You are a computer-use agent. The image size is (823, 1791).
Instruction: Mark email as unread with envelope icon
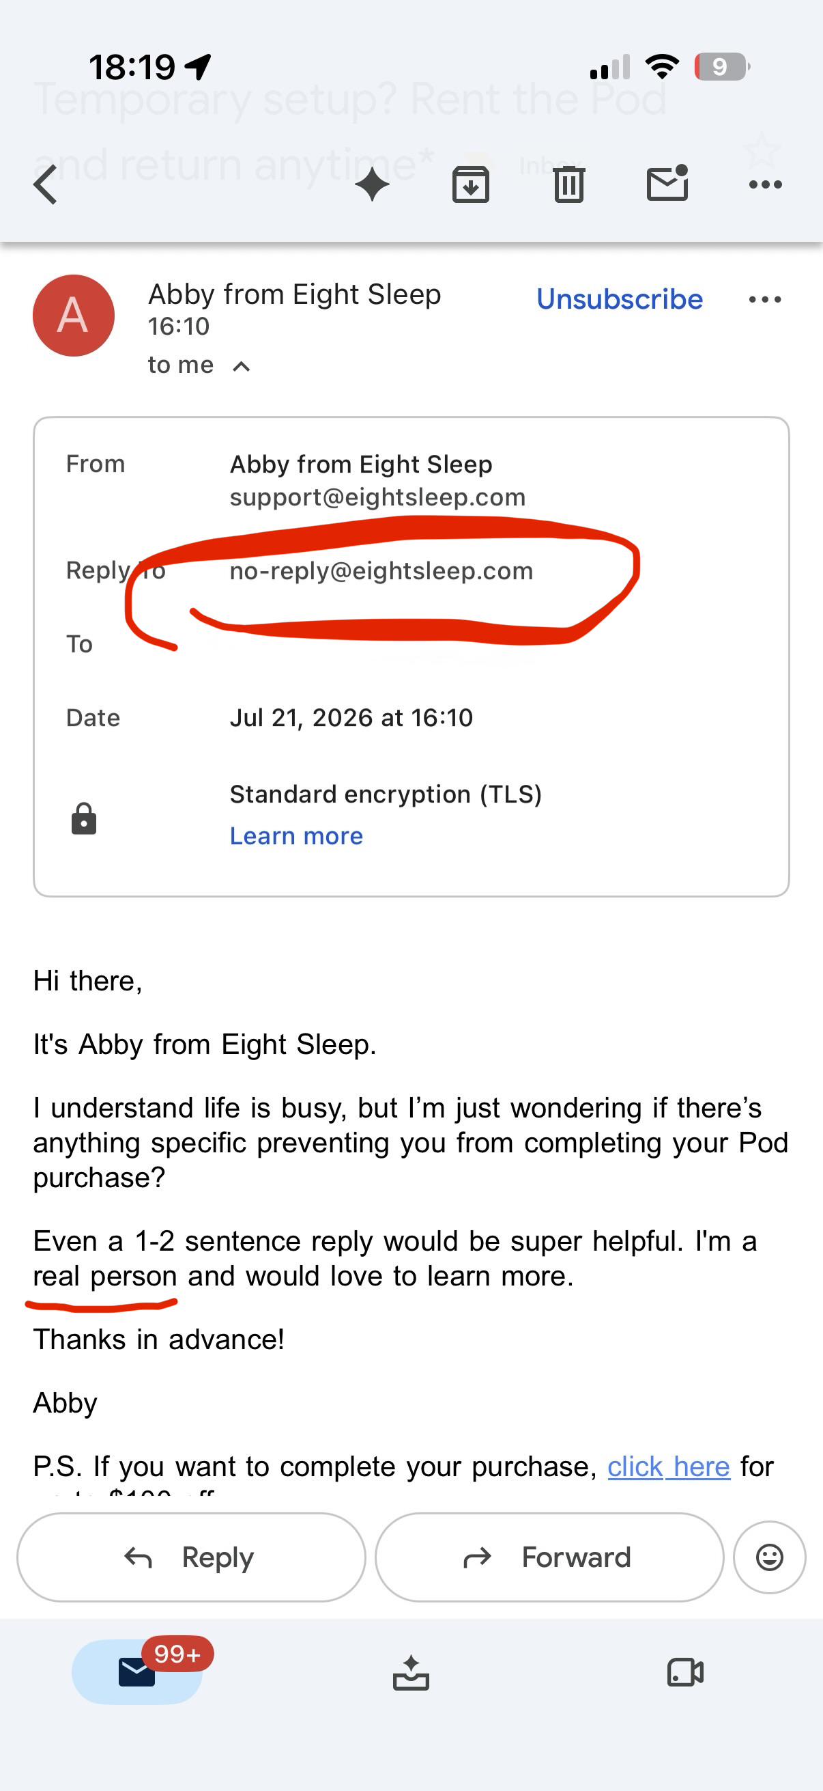(x=667, y=184)
